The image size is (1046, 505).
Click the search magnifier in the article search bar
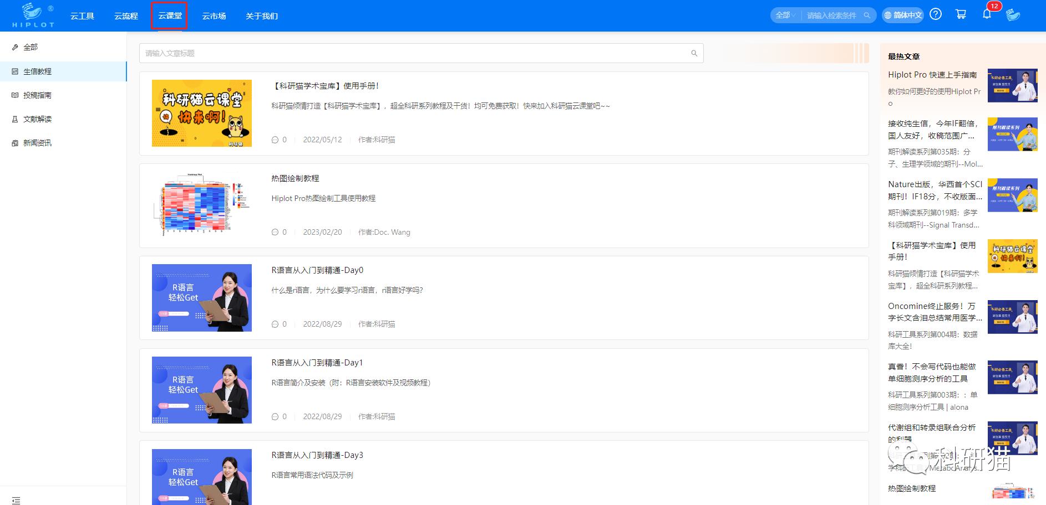tap(694, 53)
